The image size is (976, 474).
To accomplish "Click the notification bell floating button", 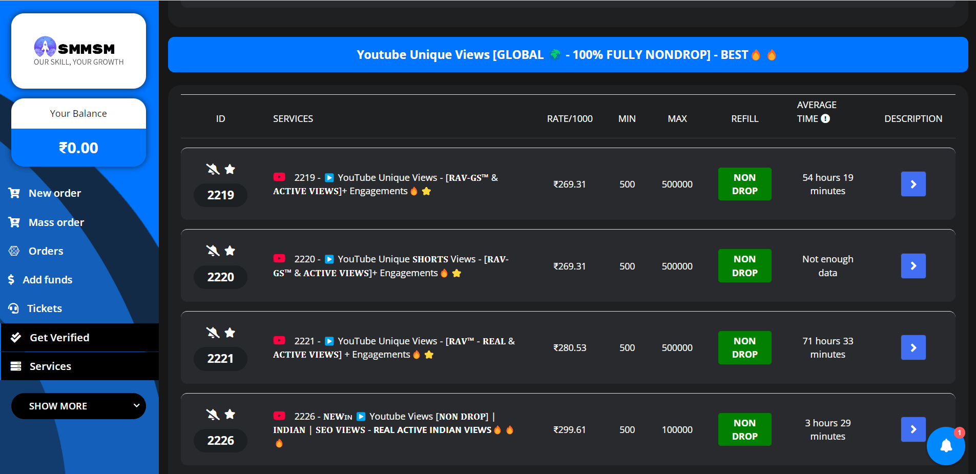I will click(x=946, y=445).
